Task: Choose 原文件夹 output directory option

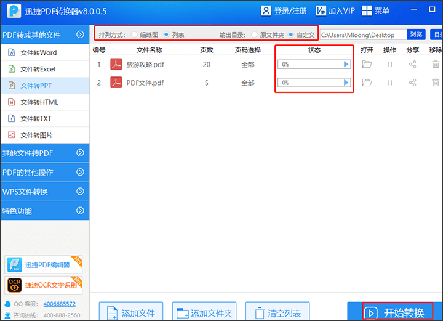Action: (254, 35)
